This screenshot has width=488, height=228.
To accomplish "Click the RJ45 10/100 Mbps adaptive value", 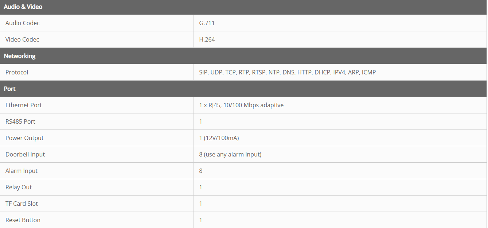I will click(241, 105).
